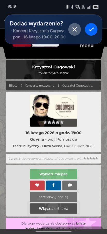Dismiss the add event prompt
Screen dimensions: 107x234
coord(74,29)
